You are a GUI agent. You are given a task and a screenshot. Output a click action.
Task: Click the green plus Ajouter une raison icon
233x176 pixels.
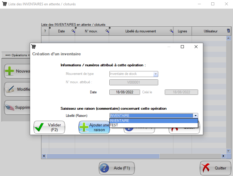[x=84, y=128]
